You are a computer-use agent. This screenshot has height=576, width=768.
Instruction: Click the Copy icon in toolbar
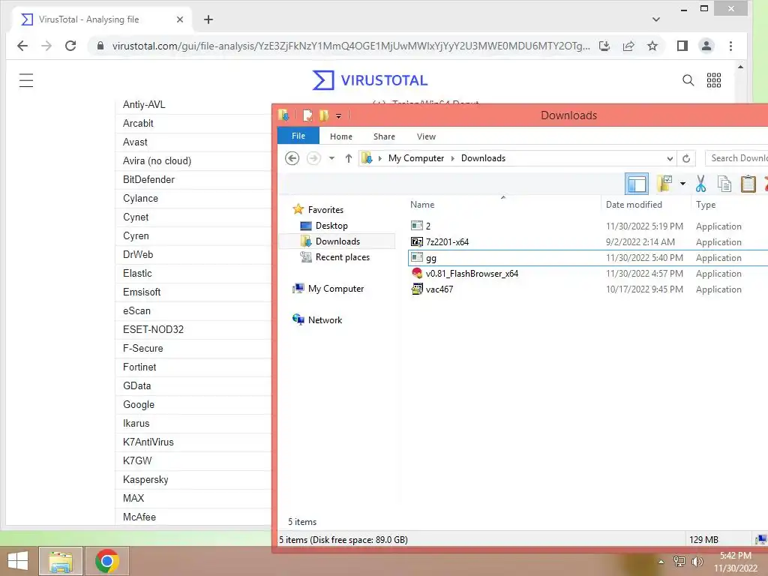click(724, 184)
